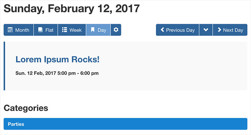Click the book icon on Flat button
This screenshot has height=135, width=251.
pos(40,30)
